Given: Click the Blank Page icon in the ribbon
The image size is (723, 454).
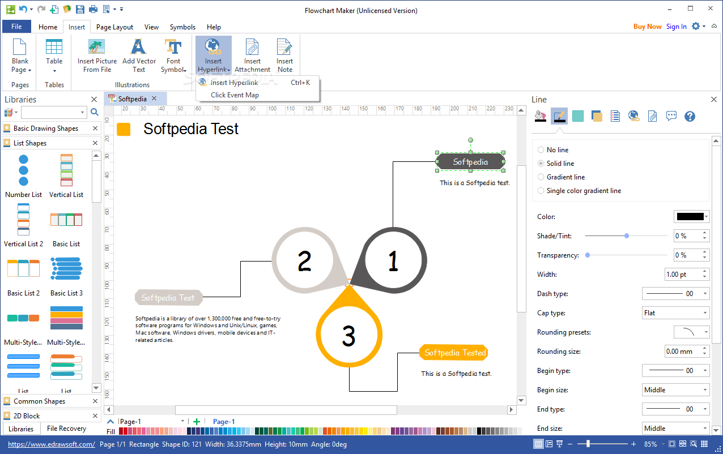Looking at the screenshot, I should 20,47.
